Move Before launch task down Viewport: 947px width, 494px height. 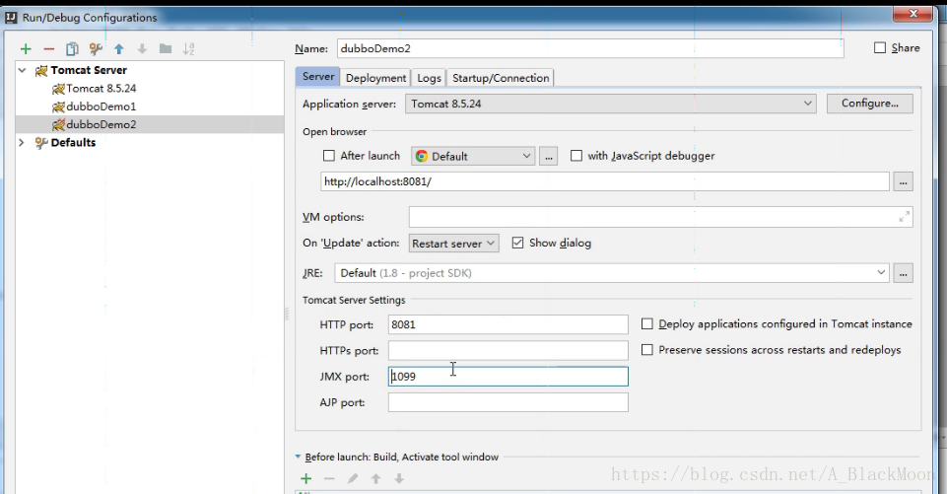(399, 479)
